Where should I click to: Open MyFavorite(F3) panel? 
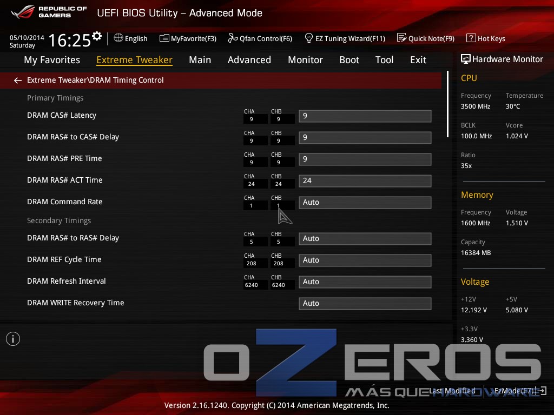[x=188, y=38]
